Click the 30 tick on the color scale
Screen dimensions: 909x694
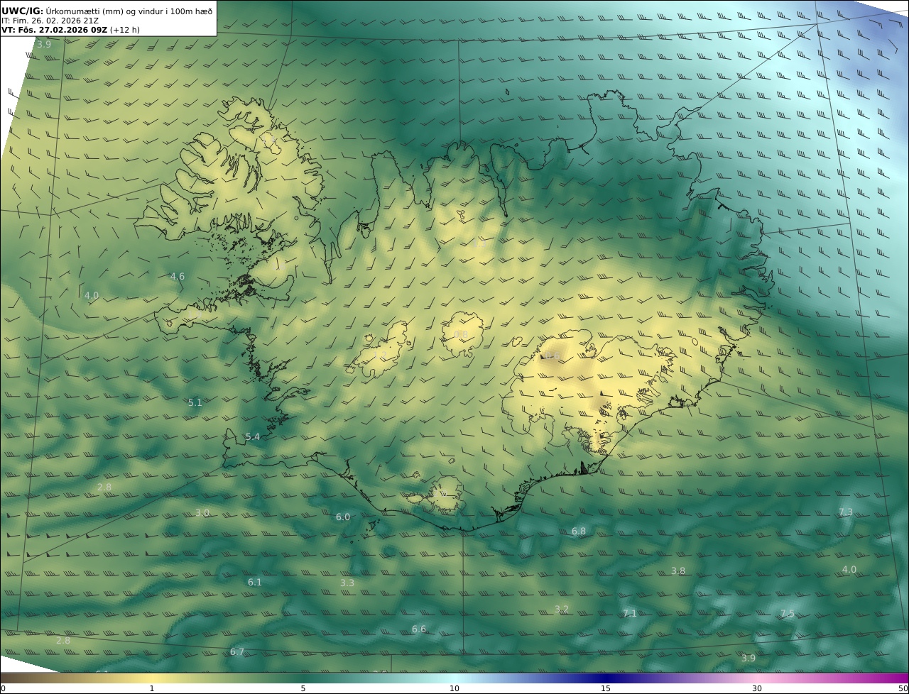click(x=757, y=688)
